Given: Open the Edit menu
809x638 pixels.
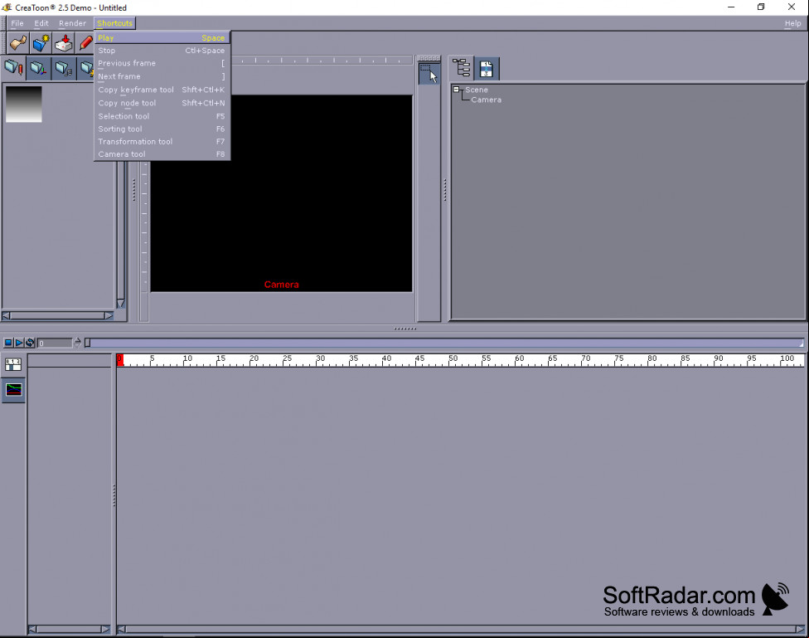Looking at the screenshot, I should pos(41,23).
